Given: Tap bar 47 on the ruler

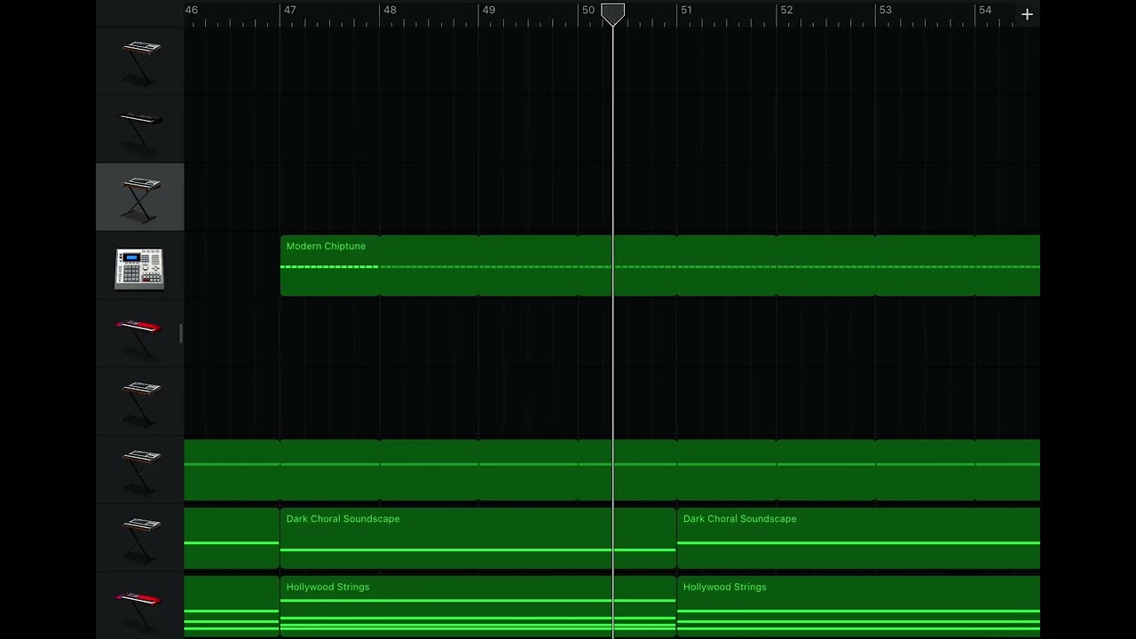Looking at the screenshot, I should pos(290,10).
